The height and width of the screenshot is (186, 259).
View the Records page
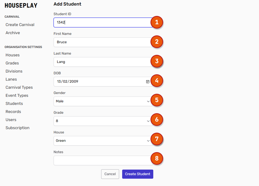pyautogui.click(x=13, y=112)
